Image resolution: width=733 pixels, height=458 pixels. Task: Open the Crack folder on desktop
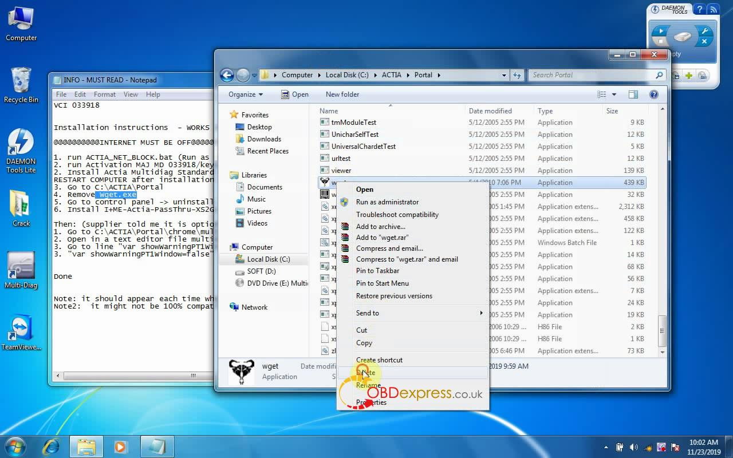click(21, 208)
